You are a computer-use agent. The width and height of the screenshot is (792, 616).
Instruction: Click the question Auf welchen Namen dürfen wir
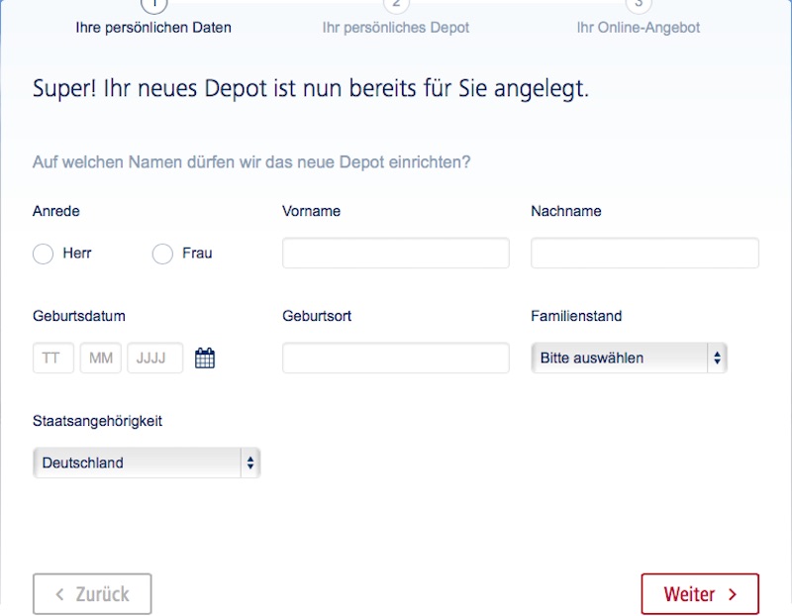click(251, 162)
